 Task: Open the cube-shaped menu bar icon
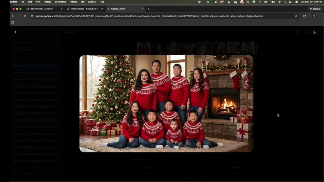(x=216, y=2)
